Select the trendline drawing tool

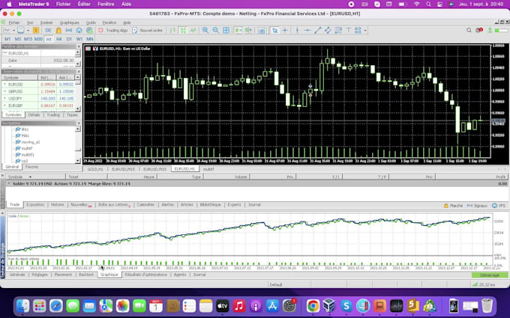coord(318,30)
